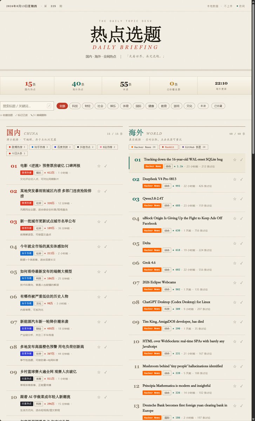Star 新一批城市更新试点城市名单公布
Image resolution: width=255 pixels, height=421 pixels.
tap(99, 221)
